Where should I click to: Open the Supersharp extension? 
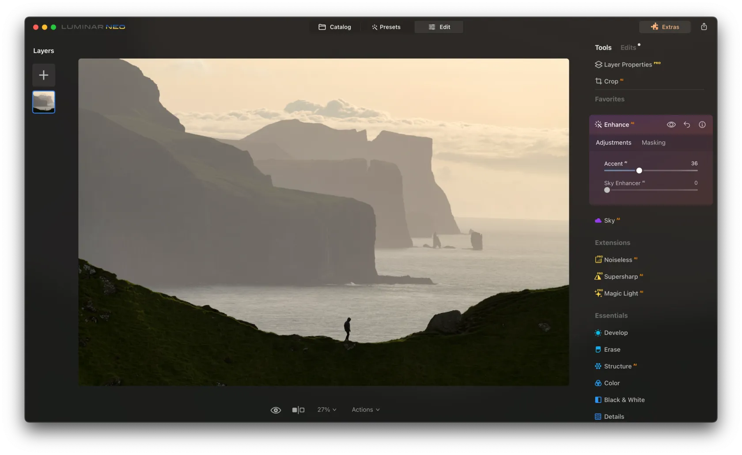620,277
